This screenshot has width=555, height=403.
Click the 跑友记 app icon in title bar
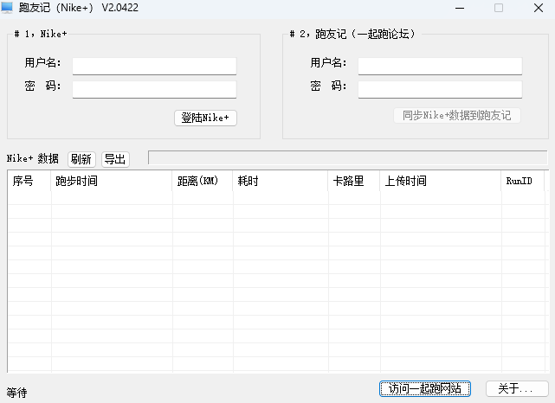[7, 8]
